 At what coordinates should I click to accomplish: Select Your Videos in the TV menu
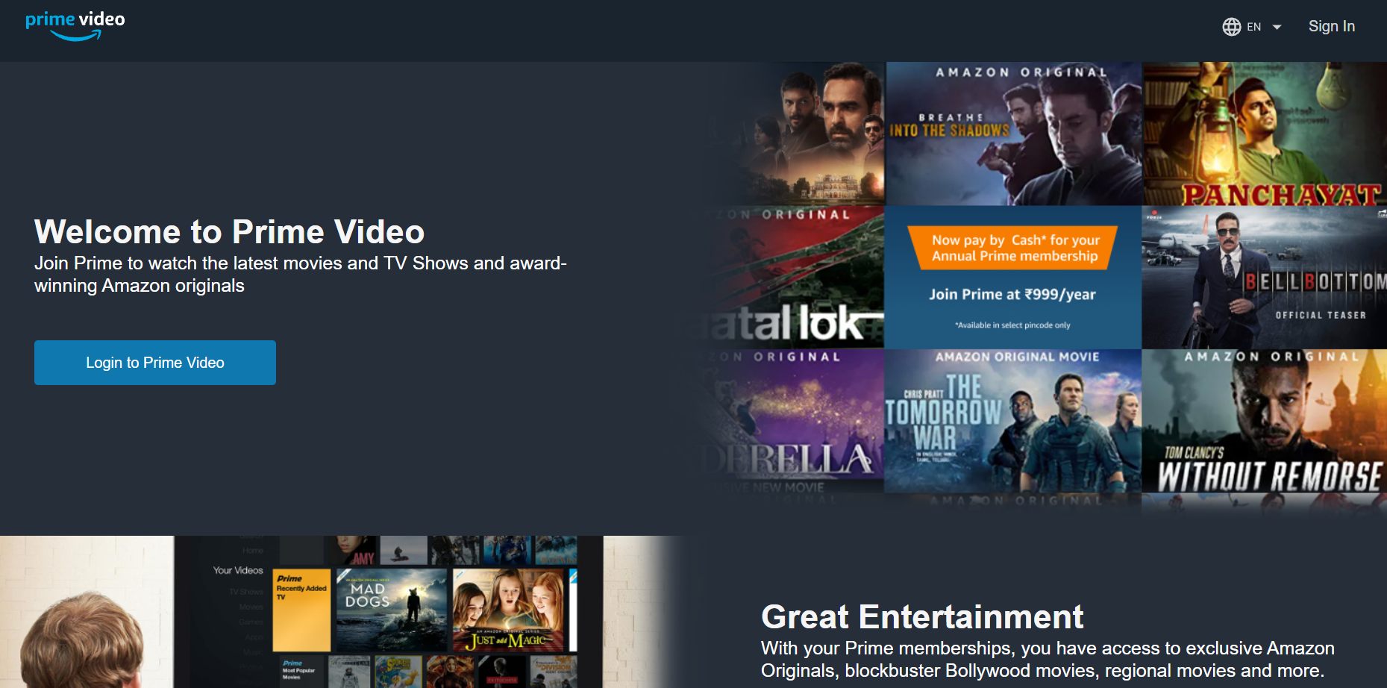[238, 571]
